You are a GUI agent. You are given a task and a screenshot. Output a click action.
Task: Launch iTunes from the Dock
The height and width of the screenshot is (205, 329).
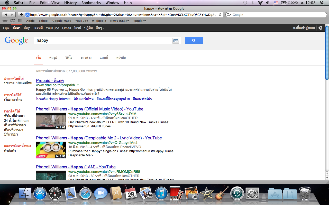[161, 193]
